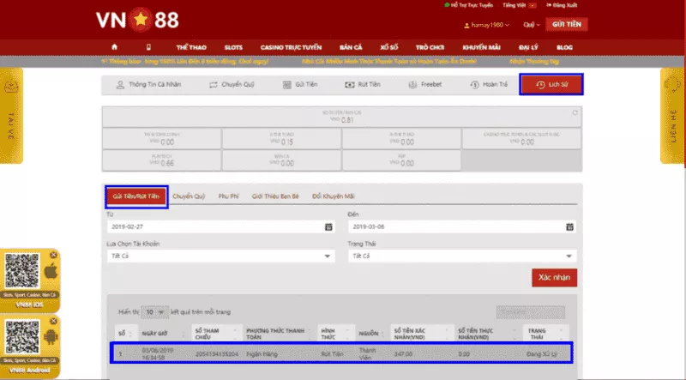Open the CASINO TRỰC TUYẾN menu
This screenshot has width=686, height=380.
click(x=291, y=47)
